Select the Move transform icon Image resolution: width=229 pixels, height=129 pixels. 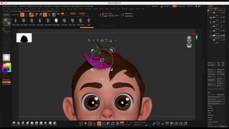click(x=31, y=15)
